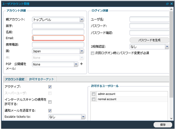Image resolution: width=175 pixels, height=129 pixels.
Task: Click the scrollbar down arrow
Action: click(171, 118)
